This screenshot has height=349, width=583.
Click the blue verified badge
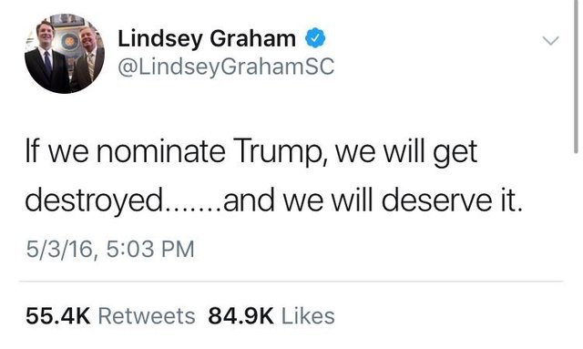[x=315, y=38]
